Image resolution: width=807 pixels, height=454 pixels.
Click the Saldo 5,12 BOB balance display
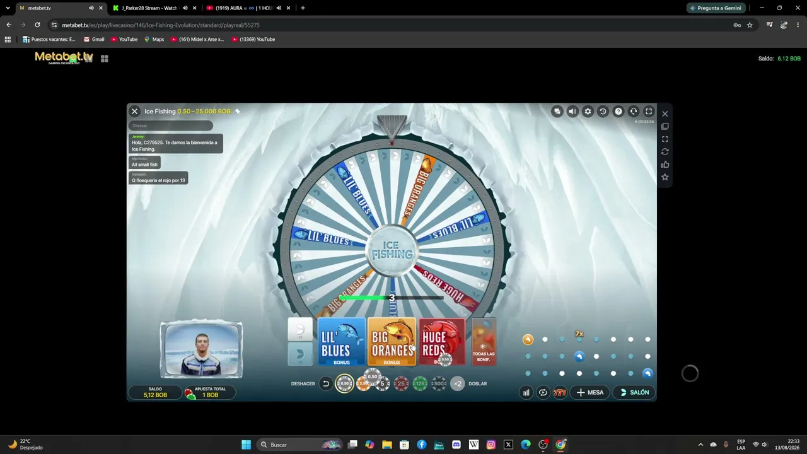[155, 392]
